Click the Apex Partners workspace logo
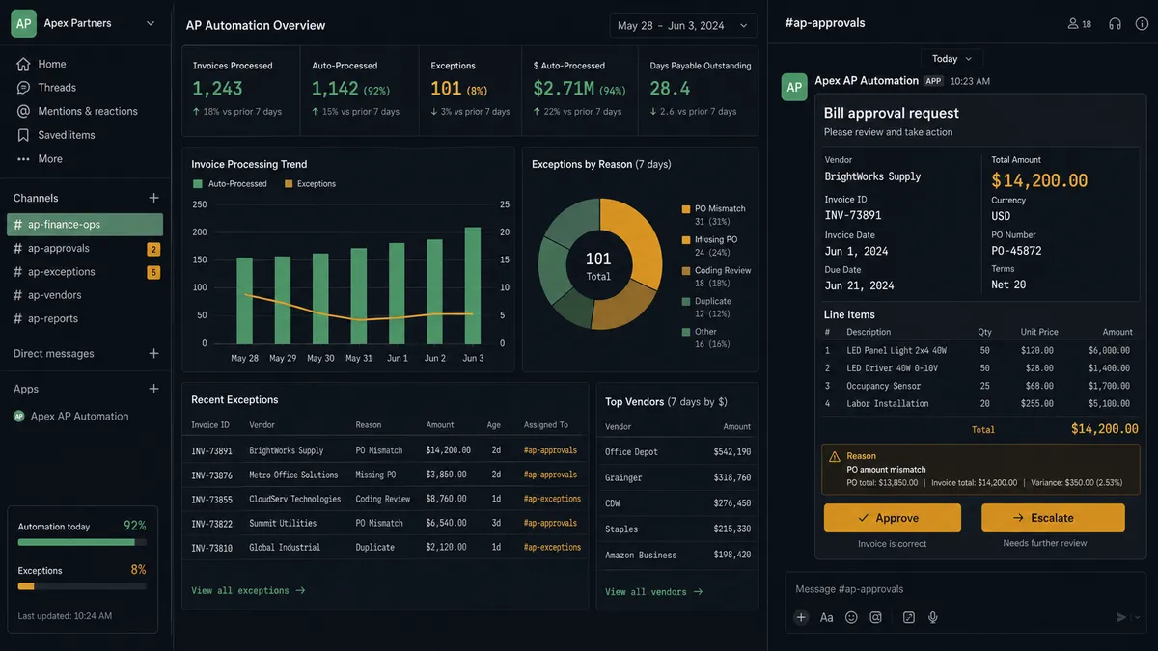The width and height of the screenshot is (1158, 651). (23, 23)
